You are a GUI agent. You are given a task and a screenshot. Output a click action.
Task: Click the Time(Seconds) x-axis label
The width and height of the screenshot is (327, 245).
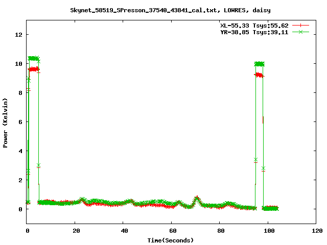(x=170, y=240)
